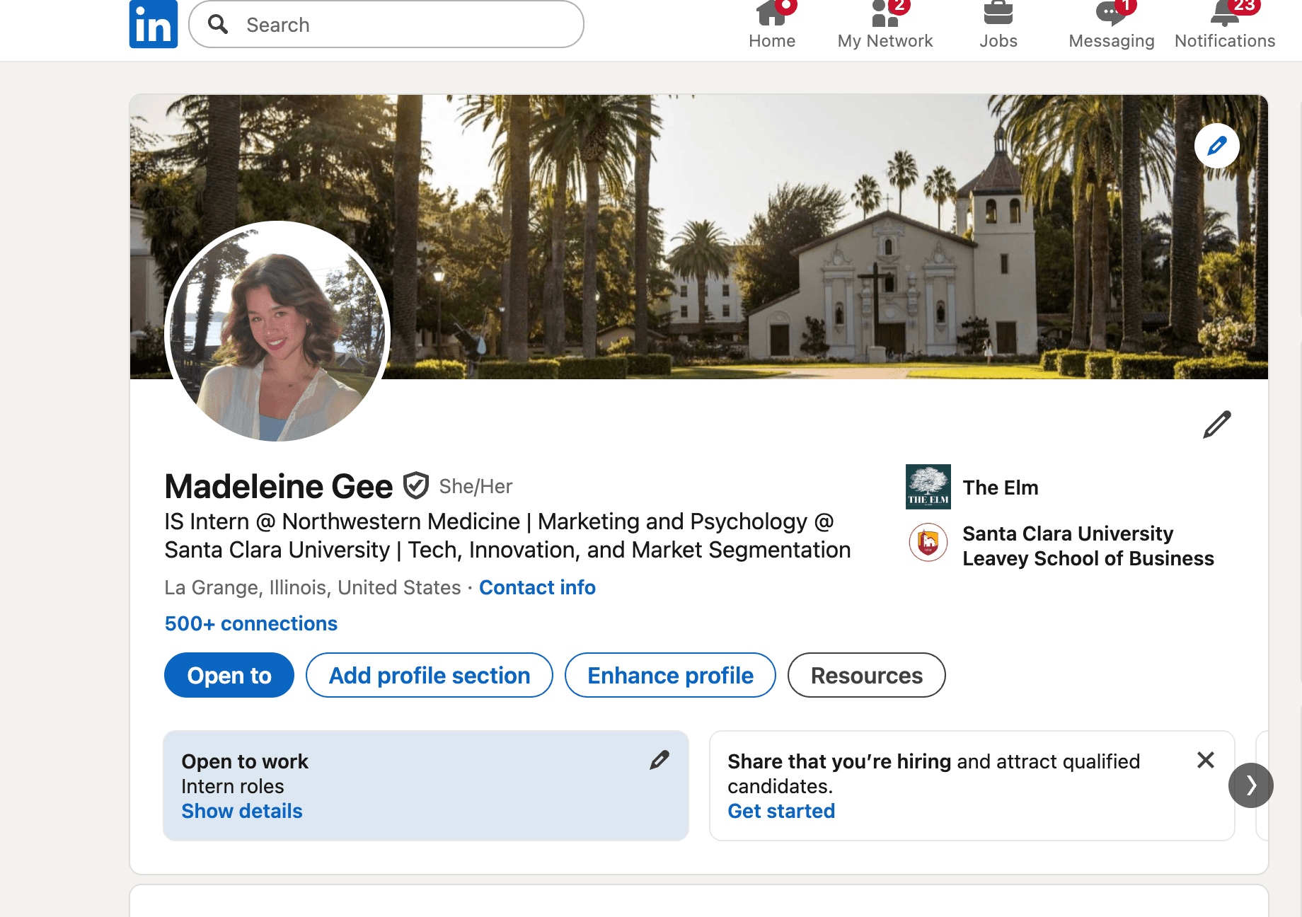Edit the banner image via pencil icon
Image resolution: width=1302 pixels, height=917 pixels.
pyautogui.click(x=1216, y=146)
